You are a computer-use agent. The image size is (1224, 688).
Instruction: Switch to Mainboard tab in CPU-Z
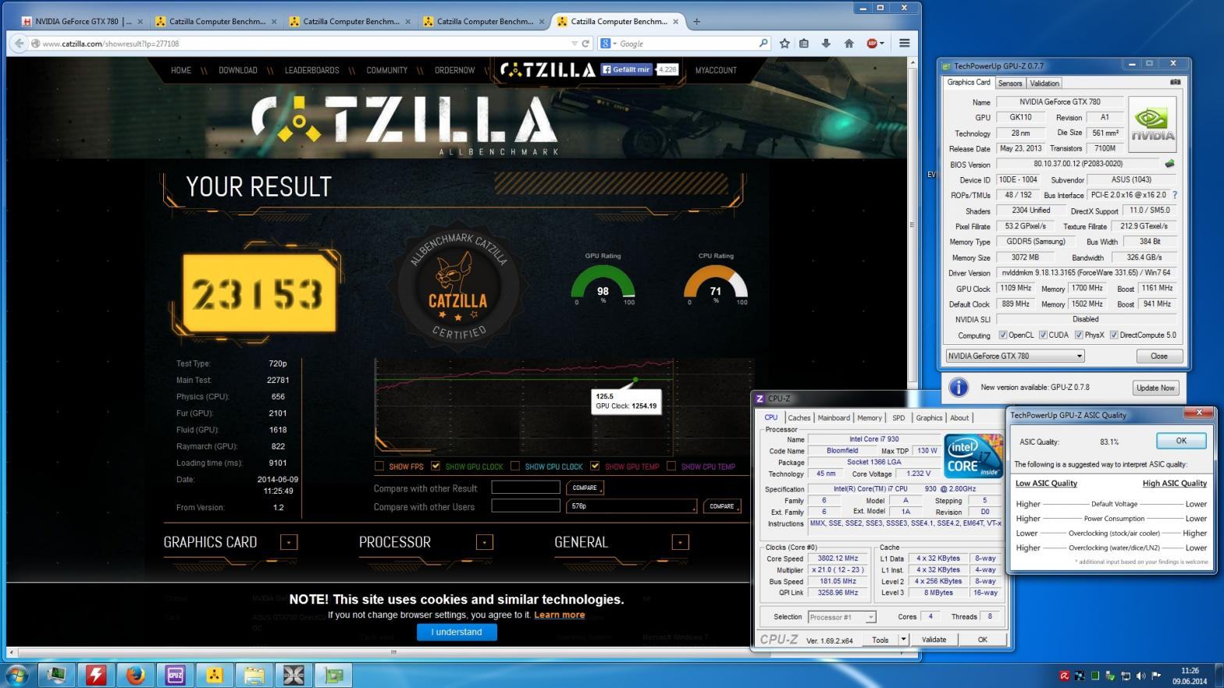(x=834, y=417)
